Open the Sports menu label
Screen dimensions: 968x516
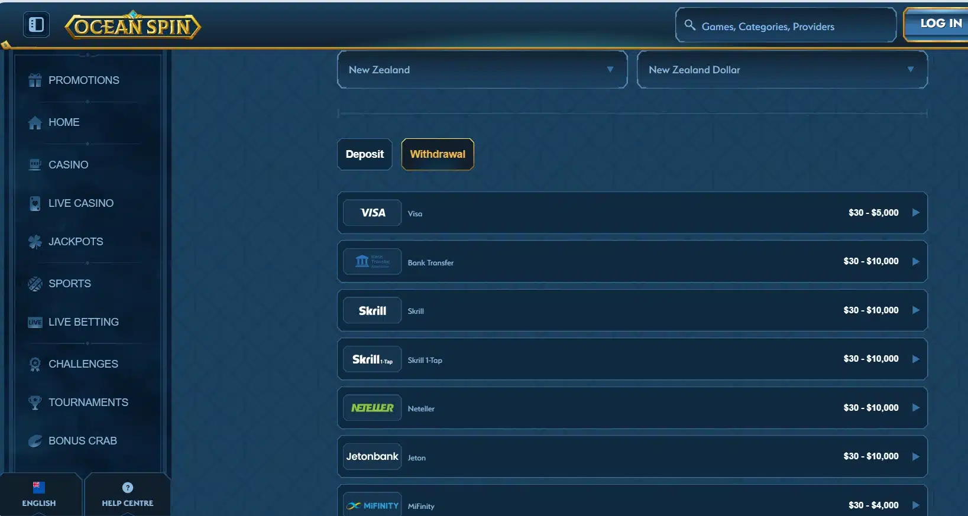pyautogui.click(x=70, y=284)
